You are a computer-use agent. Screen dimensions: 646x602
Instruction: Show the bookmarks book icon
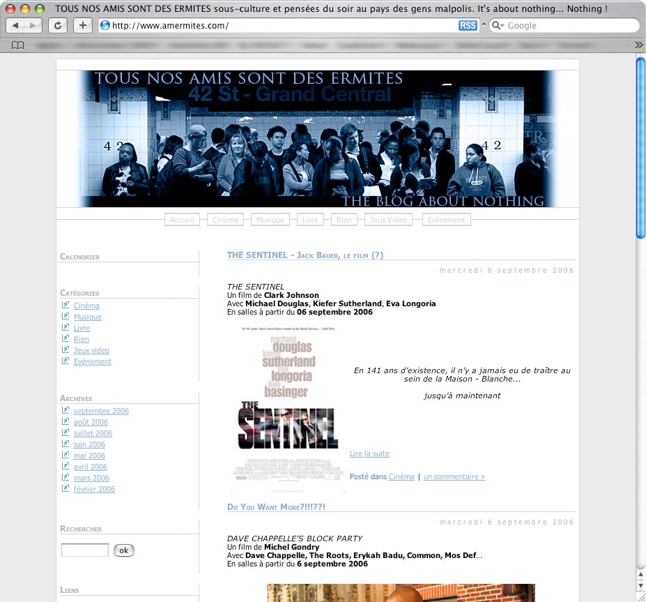tap(17, 45)
